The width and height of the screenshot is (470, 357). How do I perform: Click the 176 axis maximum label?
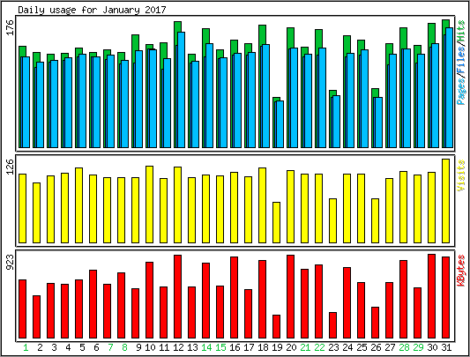[11, 27]
